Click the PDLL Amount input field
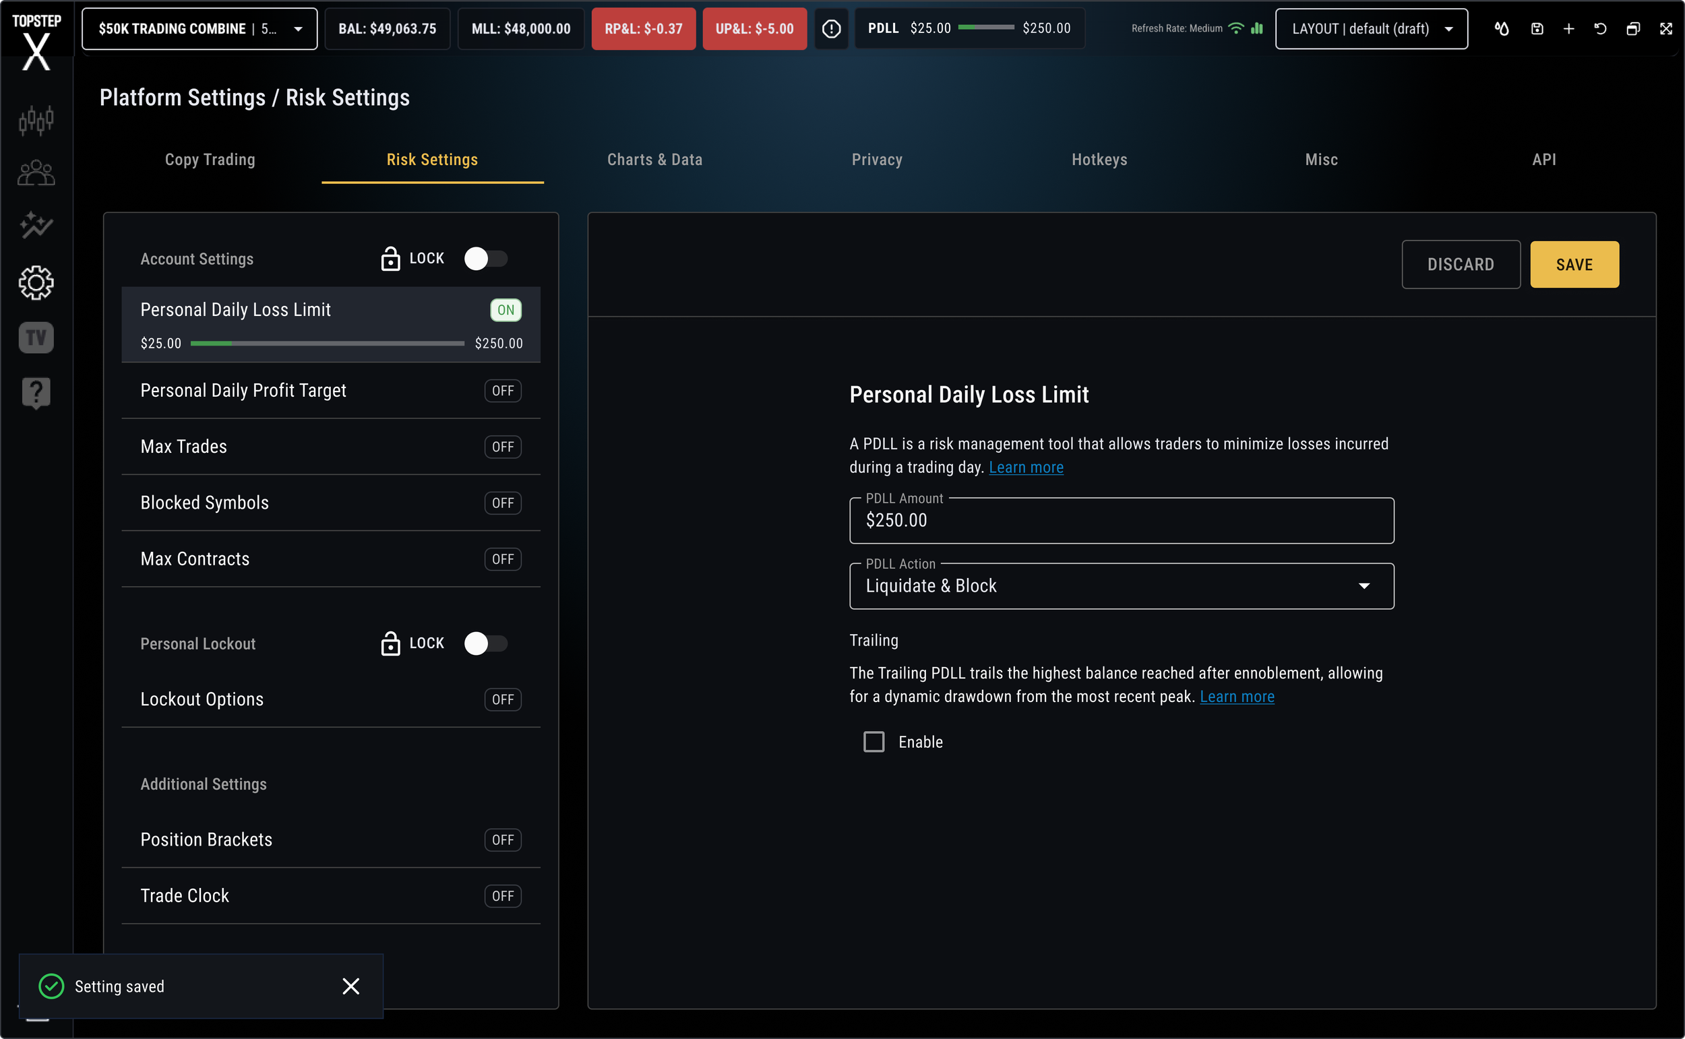1685x1039 pixels. pyautogui.click(x=1122, y=520)
